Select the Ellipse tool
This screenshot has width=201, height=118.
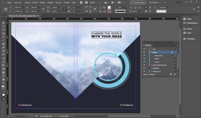[4, 54]
